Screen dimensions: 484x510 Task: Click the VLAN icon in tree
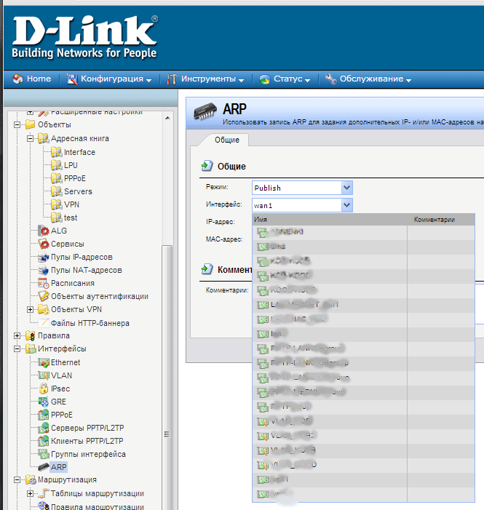(43, 375)
